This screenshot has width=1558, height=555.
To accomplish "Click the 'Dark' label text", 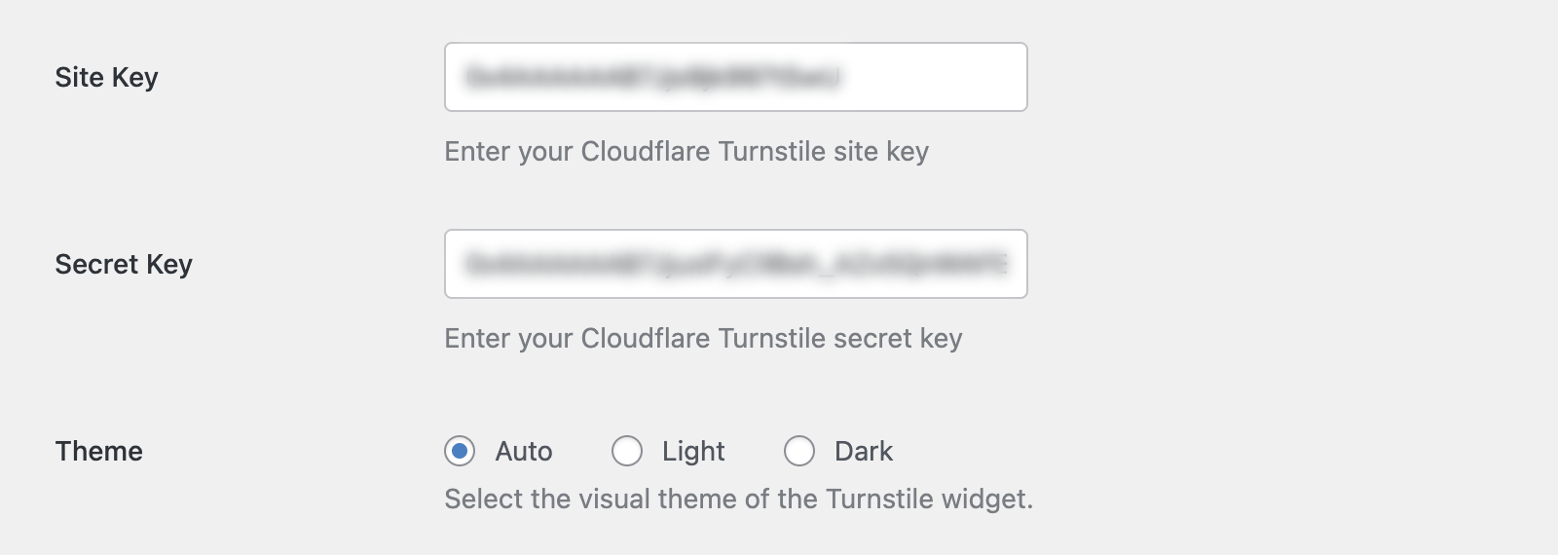I will click(x=864, y=451).
